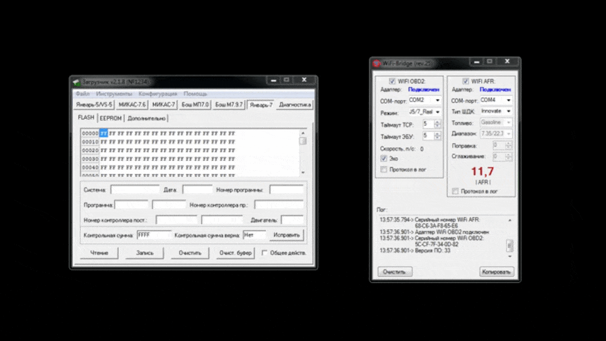Enable the WIFI OBD2 checkbox

[392, 81]
